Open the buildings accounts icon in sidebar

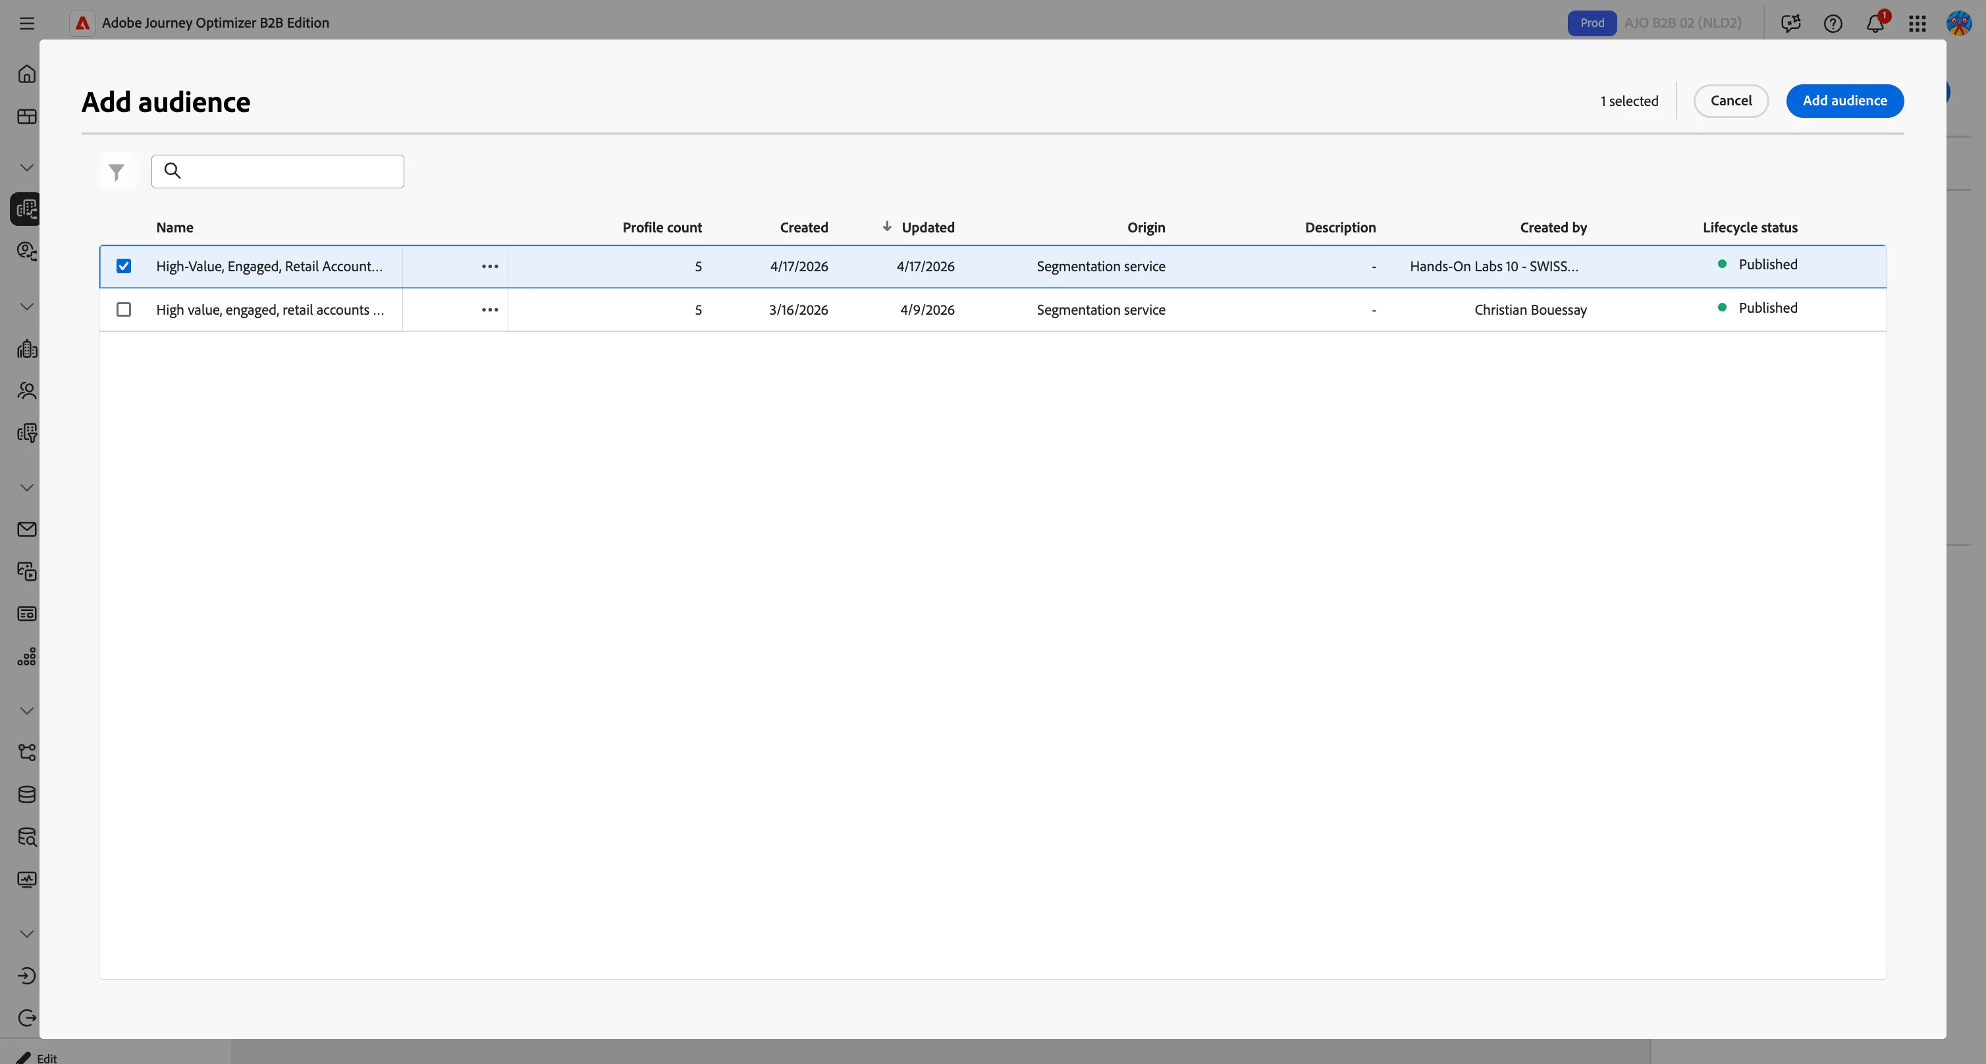tap(27, 348)
